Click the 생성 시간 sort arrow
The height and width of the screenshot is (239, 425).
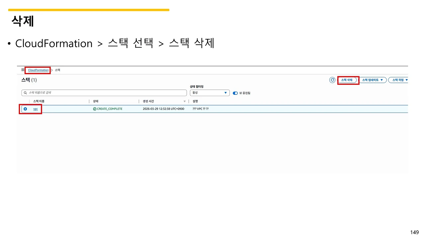(x=185, y=101)
